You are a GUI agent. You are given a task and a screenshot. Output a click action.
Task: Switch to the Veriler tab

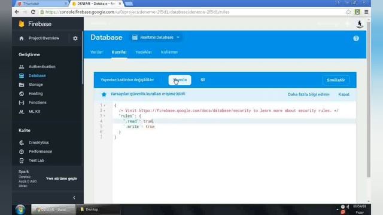pyautogui.click(x=96, y=52)
